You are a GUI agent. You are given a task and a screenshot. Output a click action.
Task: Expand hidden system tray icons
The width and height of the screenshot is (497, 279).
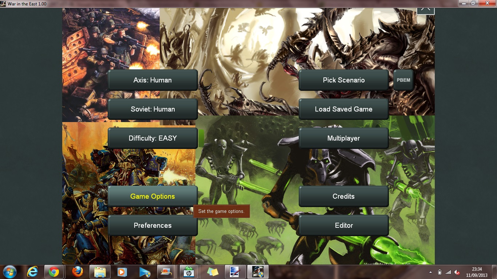(430, 271)
